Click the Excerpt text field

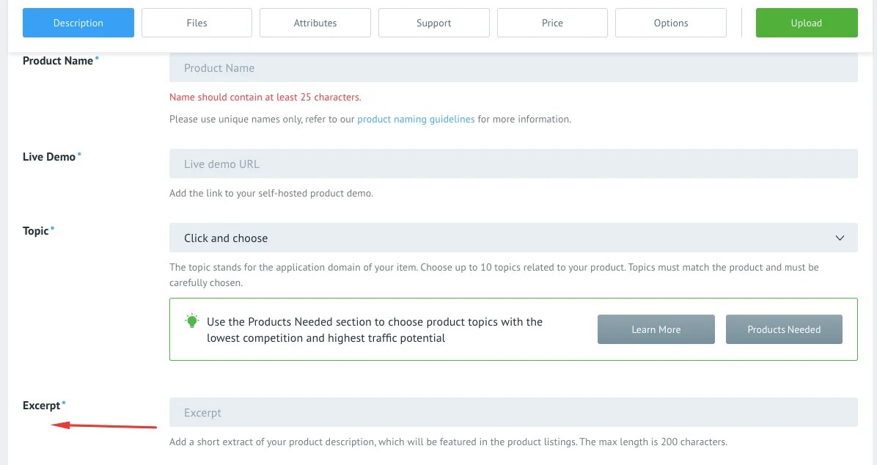[x=513, y=412]
